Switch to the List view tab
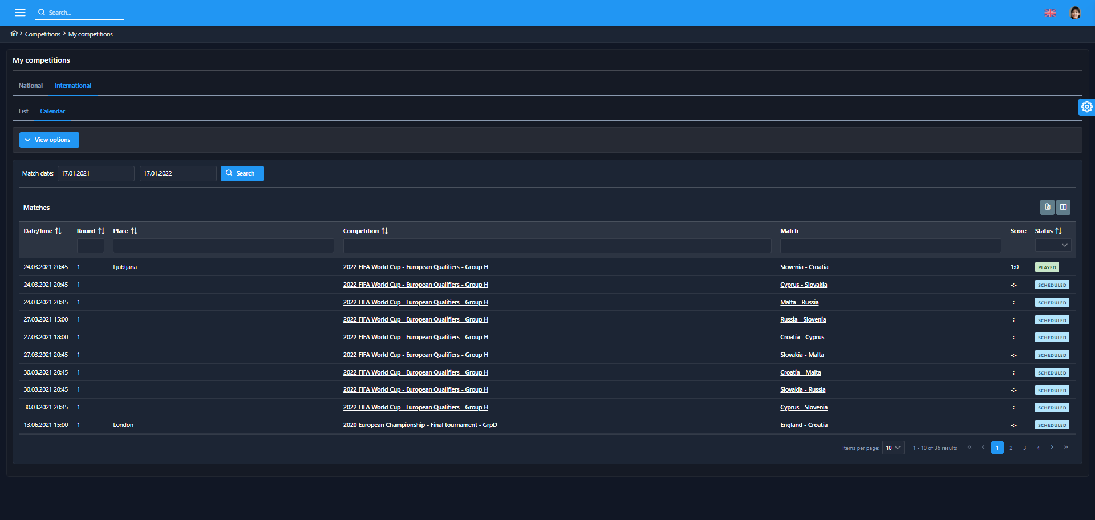Image resolution: width=1095 pixels, height=520 pixels. [x=23, y=111]
